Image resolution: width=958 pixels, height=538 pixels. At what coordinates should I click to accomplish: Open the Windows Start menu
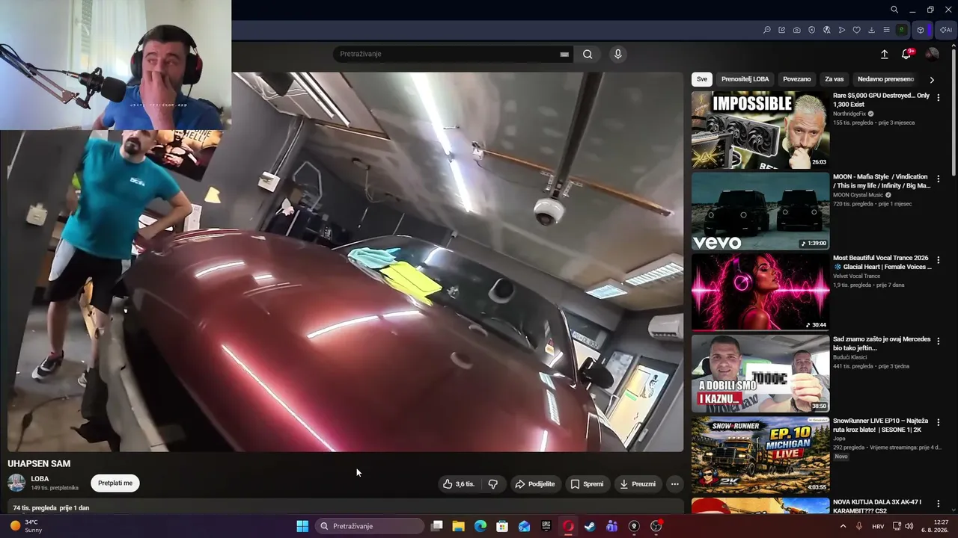[x=302, y=526]
